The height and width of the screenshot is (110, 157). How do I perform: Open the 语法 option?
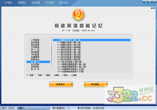coord(65,75)
